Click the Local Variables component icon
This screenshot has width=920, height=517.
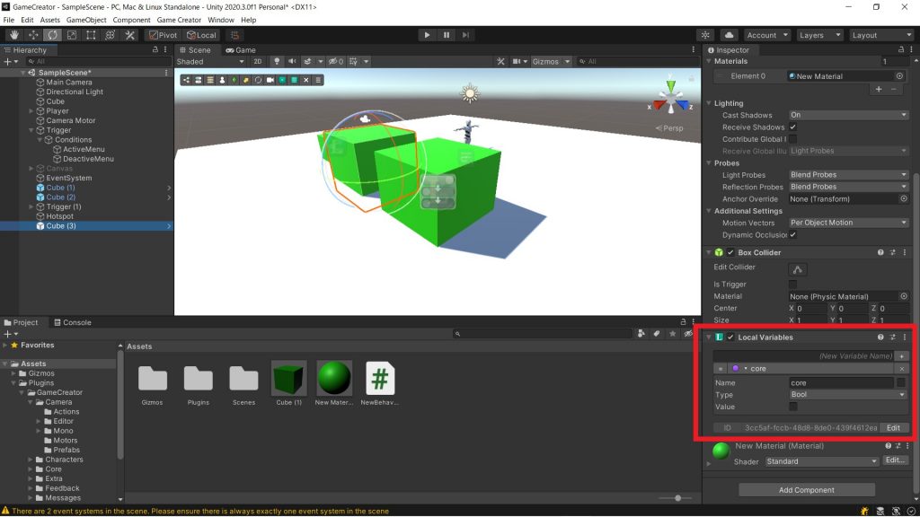tap(719, 337)
